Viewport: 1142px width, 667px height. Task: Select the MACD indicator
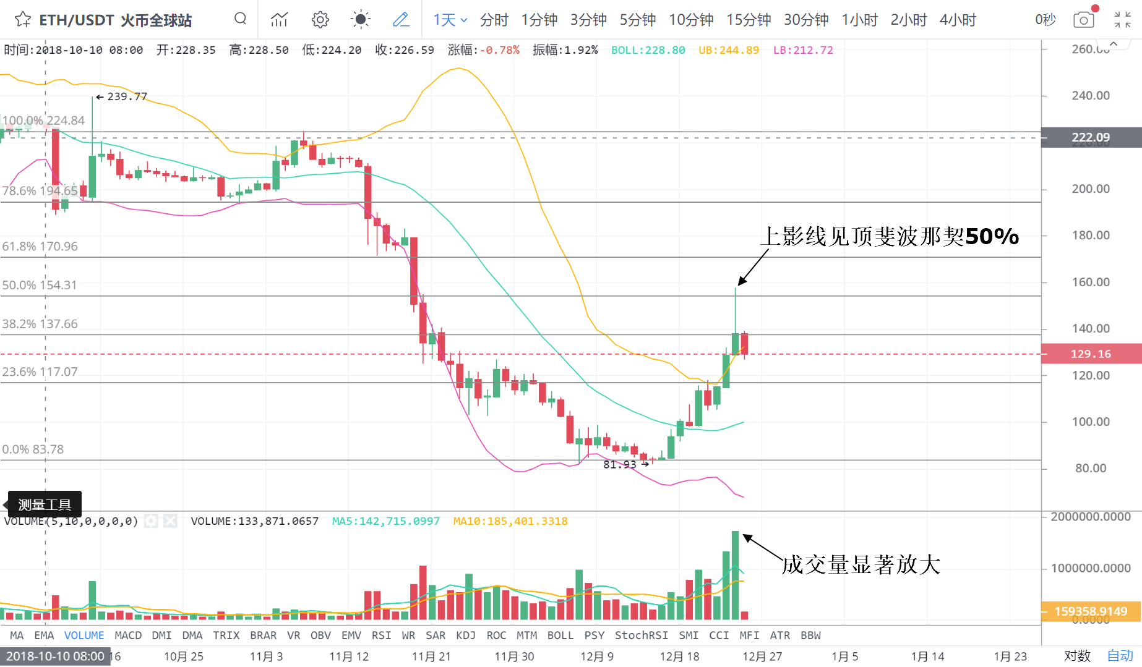[128, 635]
